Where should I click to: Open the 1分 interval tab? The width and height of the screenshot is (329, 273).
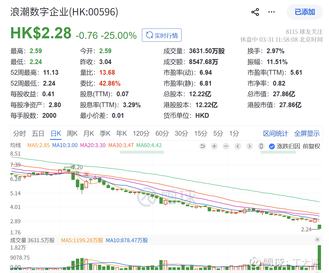click(x=234, y=133)
